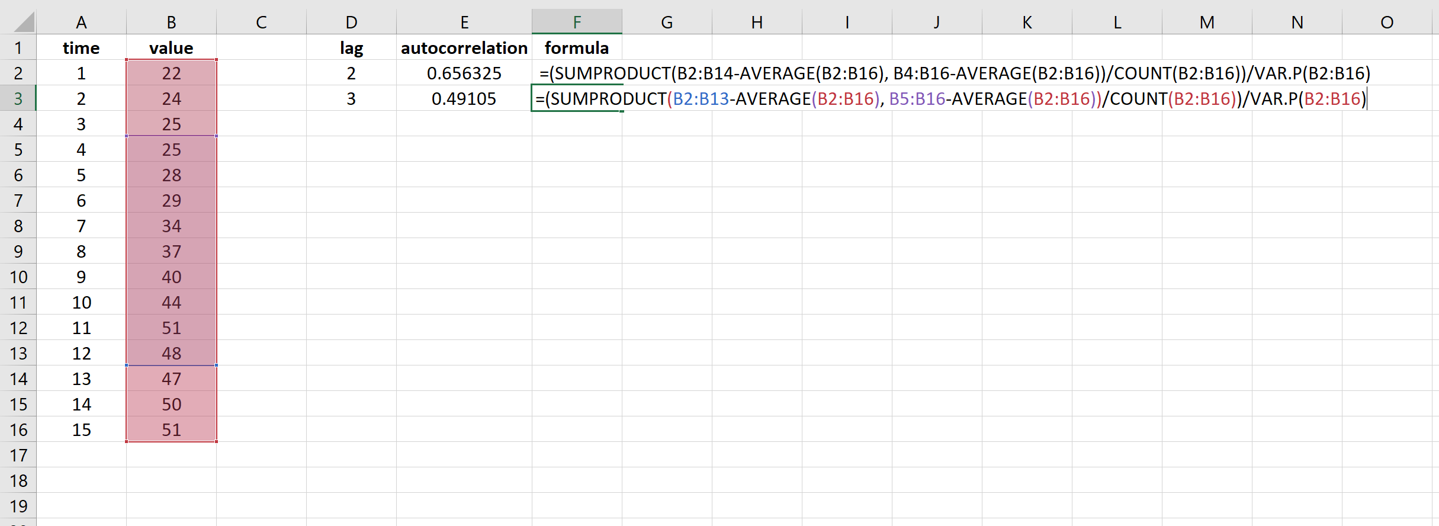Select column D header

pos(351,22)
